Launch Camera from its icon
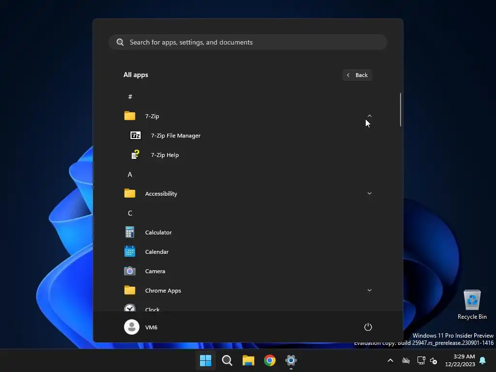 [130, 271]
